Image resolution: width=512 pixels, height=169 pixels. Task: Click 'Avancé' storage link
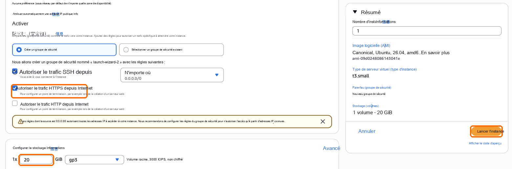point(331,148)
